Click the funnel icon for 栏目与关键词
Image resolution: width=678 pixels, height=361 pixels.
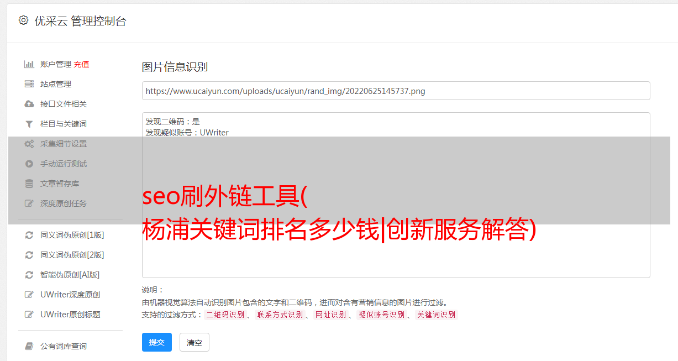point(29,124)
